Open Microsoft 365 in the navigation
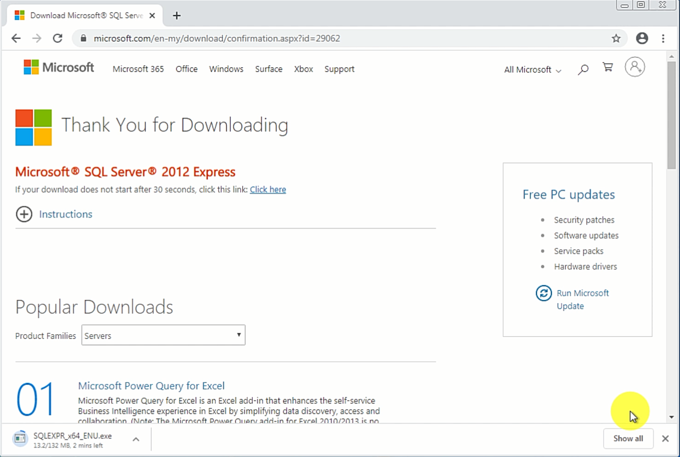Viewport: 680px width, 457px height. click(x=138, y=69)
